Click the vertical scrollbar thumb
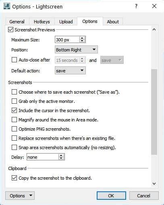 (x=154, y=112)
